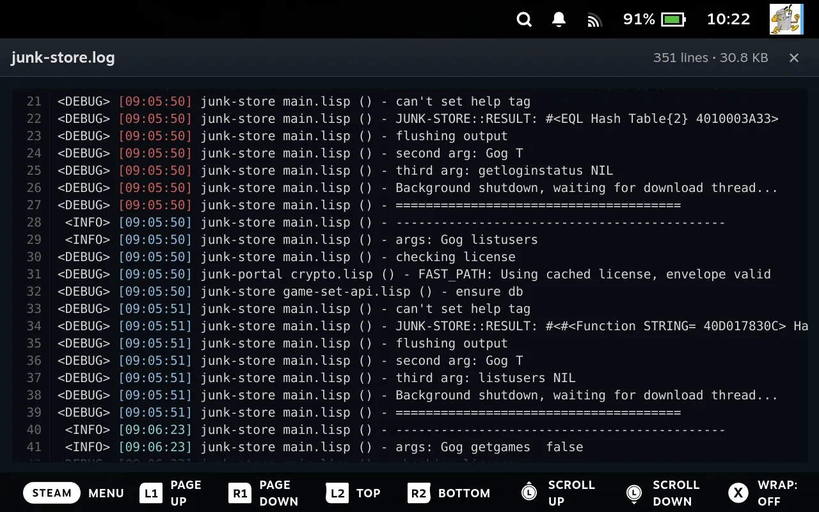This screenshot has height=512, width=819.
Task: Open the user profile avatar
Action: 786,19
